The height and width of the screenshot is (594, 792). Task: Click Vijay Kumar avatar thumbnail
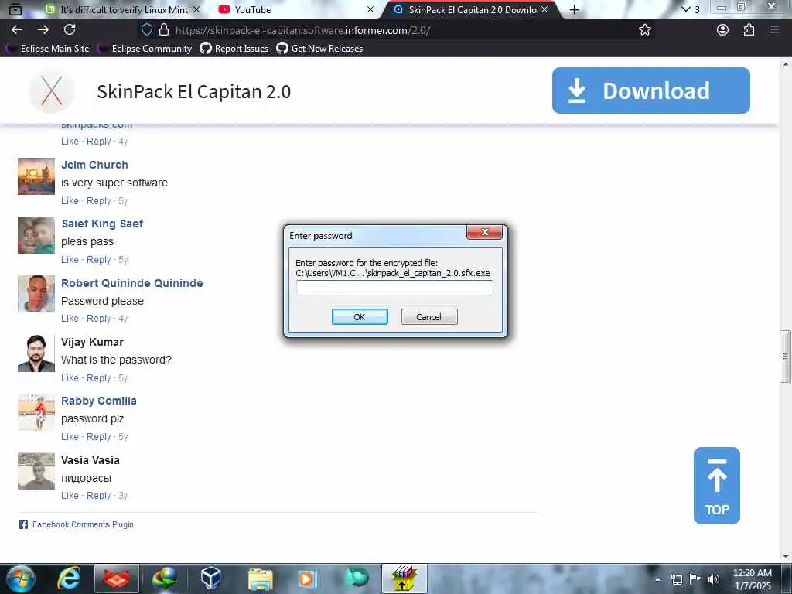point(36,353)
